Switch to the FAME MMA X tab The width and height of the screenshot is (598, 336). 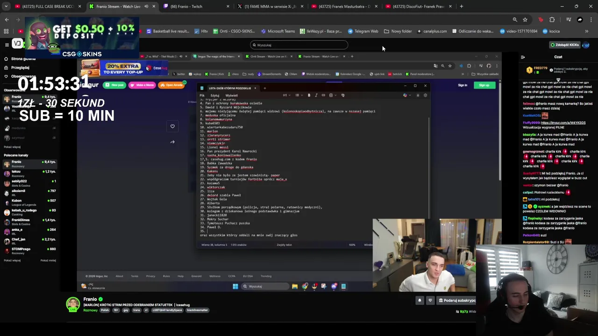[271, 7]
